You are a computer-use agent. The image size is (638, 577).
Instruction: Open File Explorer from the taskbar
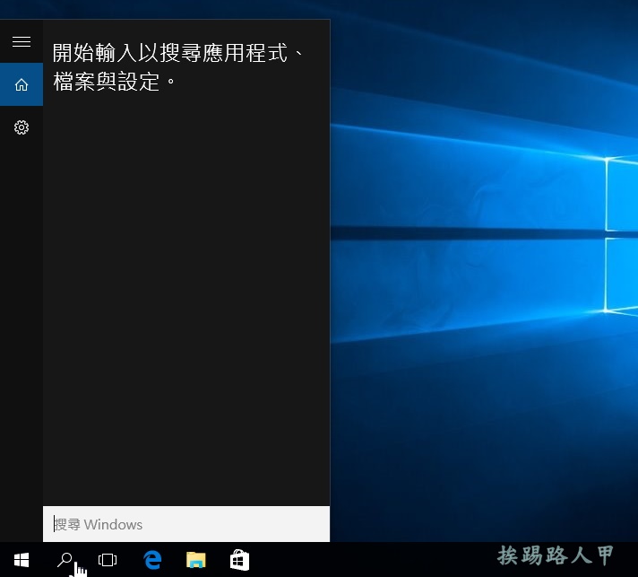pos(195,560)
